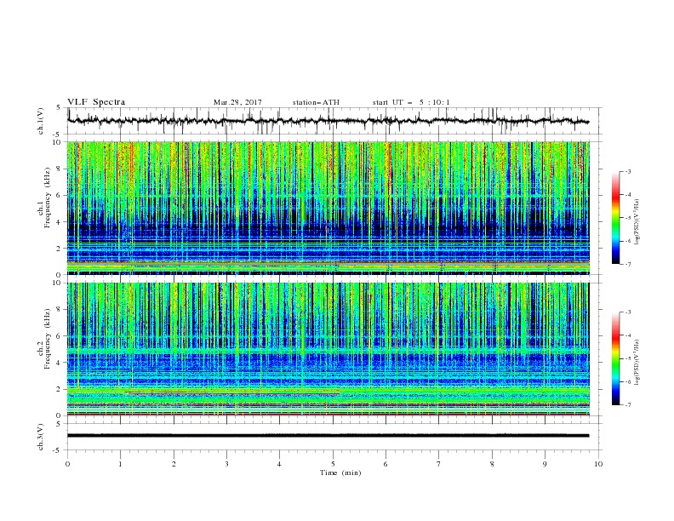674x521 pixels.
Task: Click the ch.1 voltage waveform trace
Action: [x=328, y=121]
